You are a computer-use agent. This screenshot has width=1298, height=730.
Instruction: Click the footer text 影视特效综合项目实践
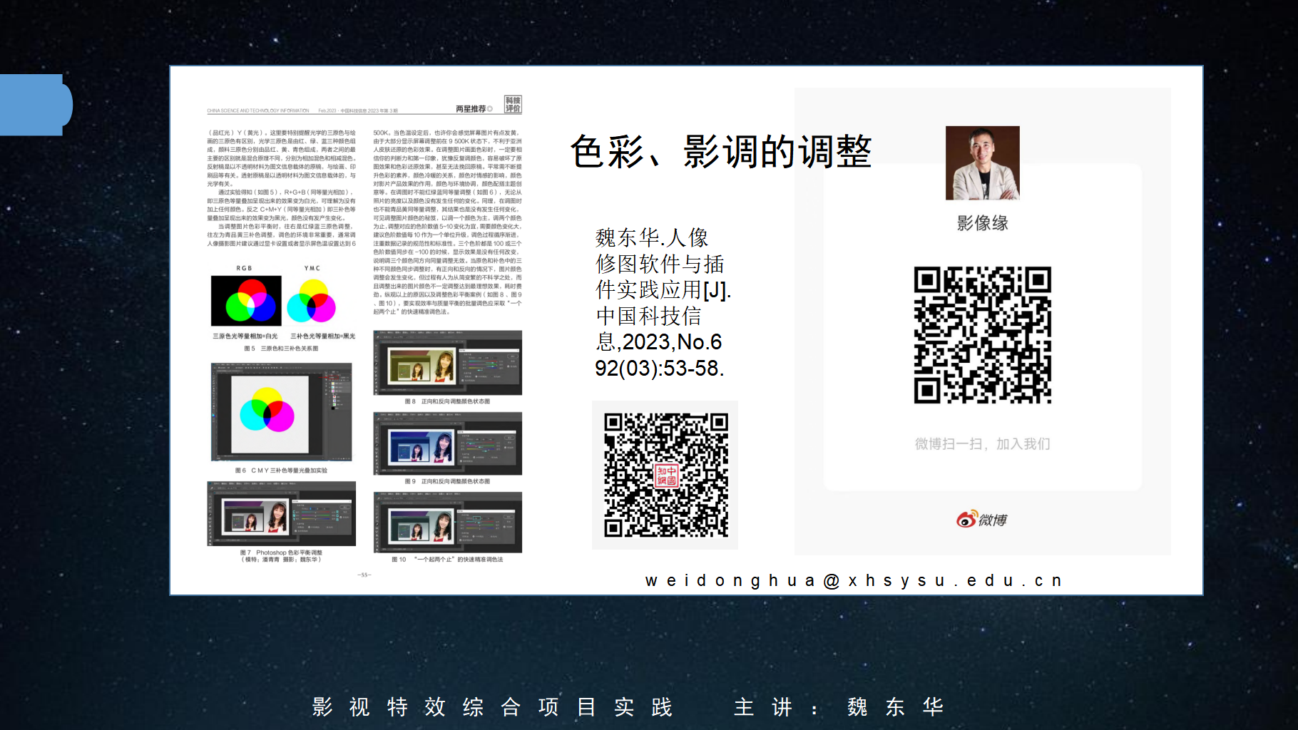[x=492, y=706]
